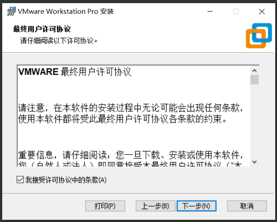Click the 'VMware Workstation Pro 安装' title bar text
The width and height of the screenshot is (277, 222).
click(66, 11)
